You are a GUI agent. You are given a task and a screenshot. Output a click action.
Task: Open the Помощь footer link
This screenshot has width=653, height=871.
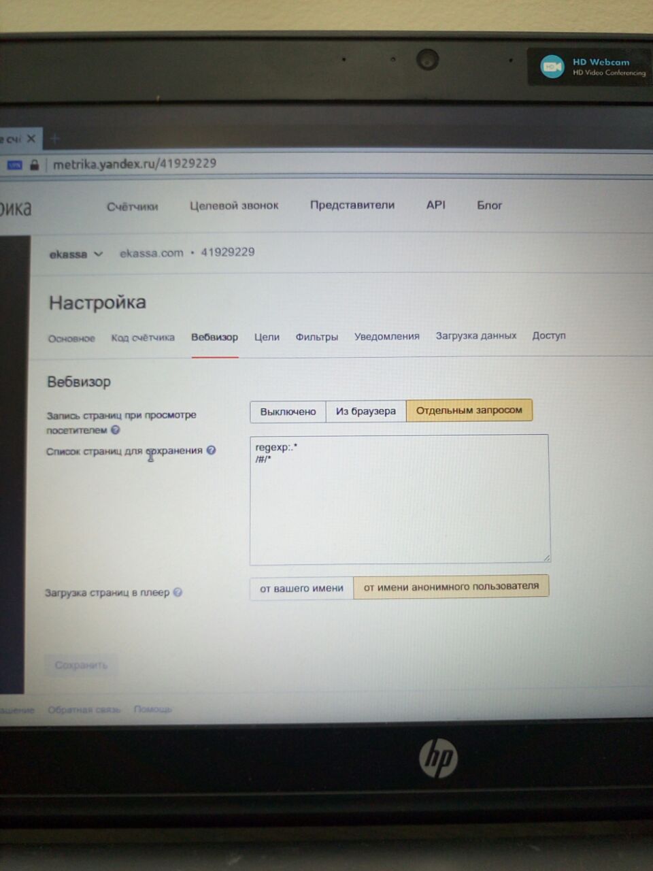[x=152, y=709]
